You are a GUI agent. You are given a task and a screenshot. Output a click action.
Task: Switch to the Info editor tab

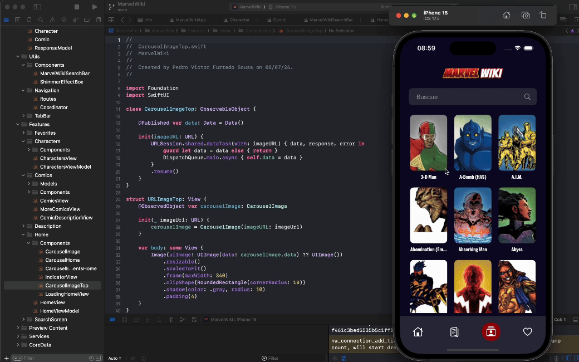145,20
